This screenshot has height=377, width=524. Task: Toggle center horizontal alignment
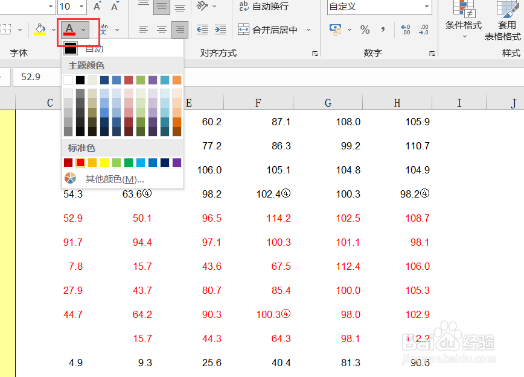coord(162,30)
